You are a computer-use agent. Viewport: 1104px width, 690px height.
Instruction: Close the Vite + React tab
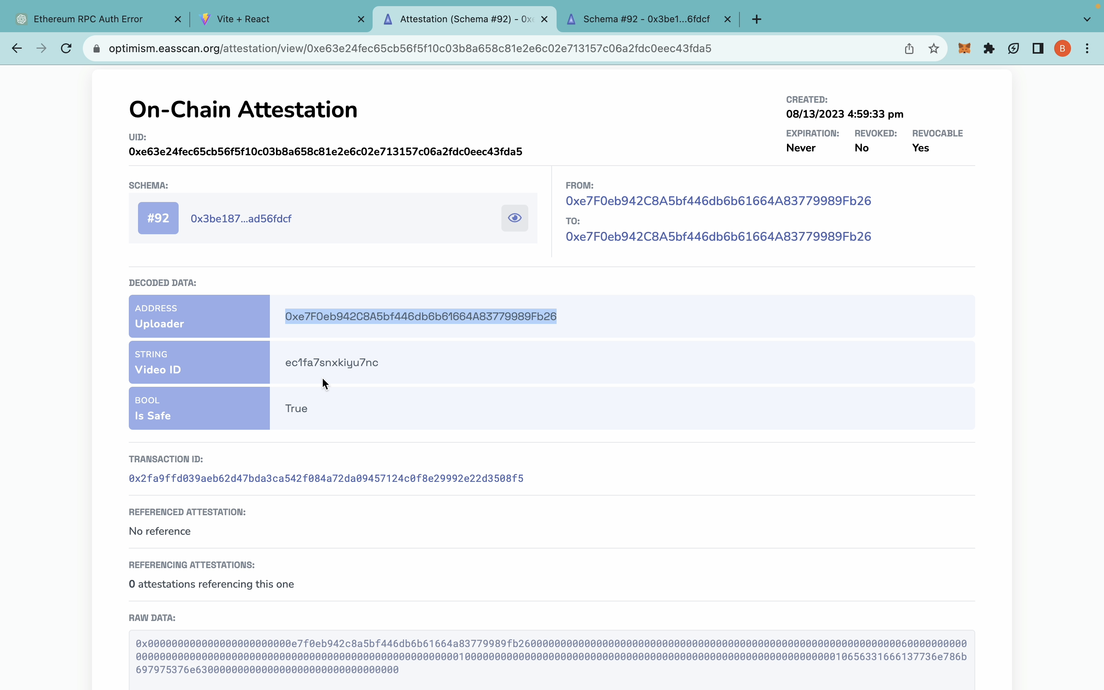tap(361, 19)
